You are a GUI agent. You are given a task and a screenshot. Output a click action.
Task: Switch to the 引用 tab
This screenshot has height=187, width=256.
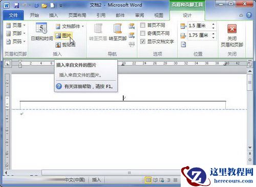click(101, 15)
